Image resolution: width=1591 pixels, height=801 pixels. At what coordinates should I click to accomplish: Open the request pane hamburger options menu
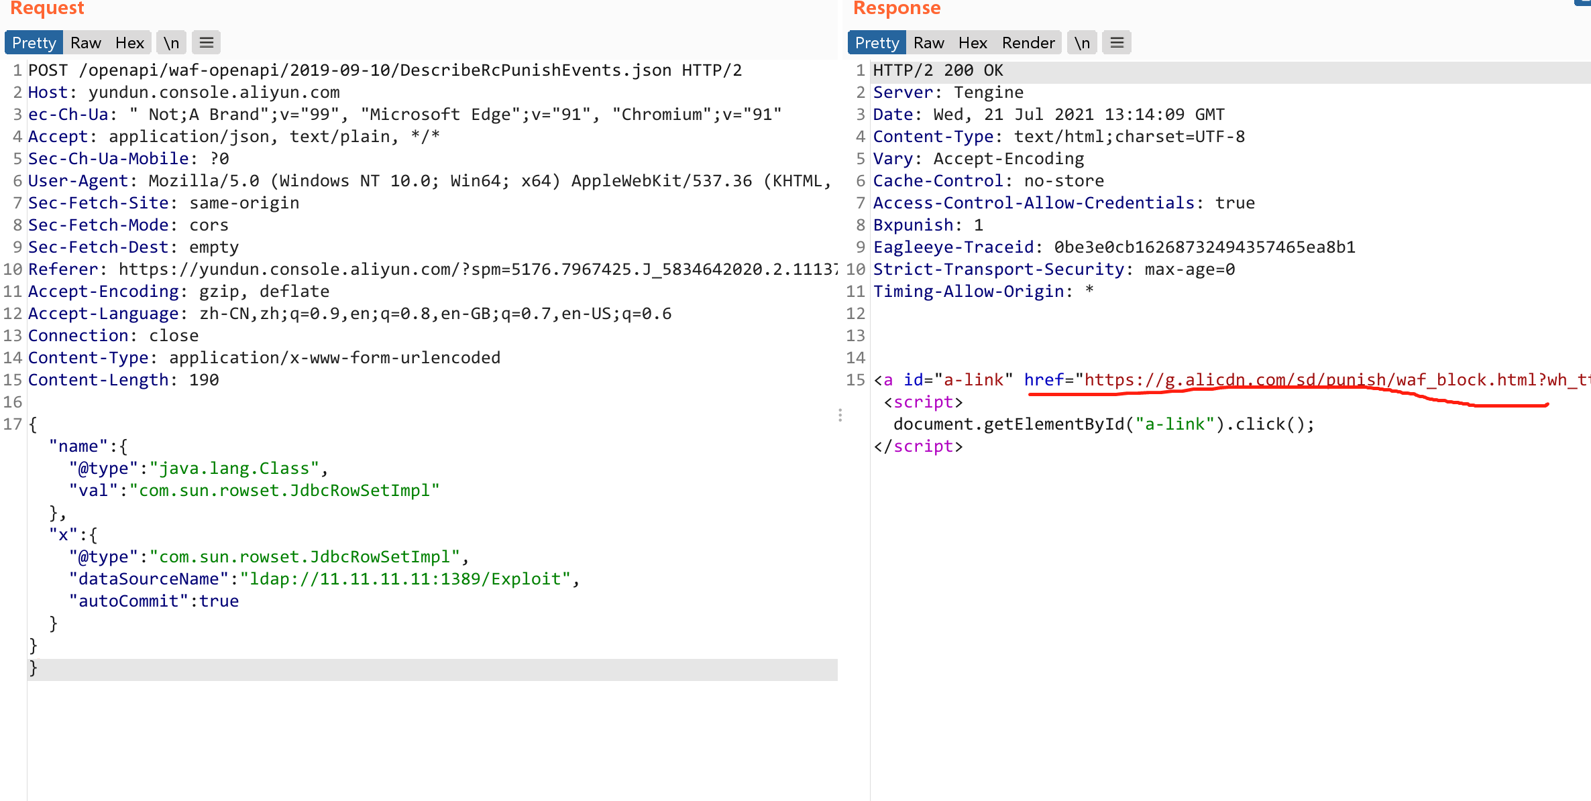(x=206, y=43)
